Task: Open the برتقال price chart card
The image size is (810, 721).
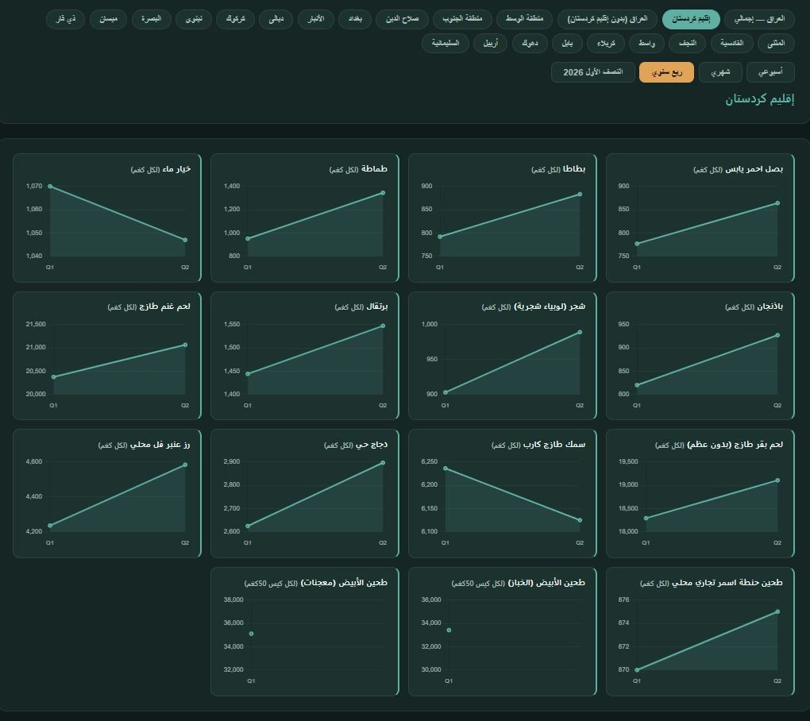Action: point(305,356)
